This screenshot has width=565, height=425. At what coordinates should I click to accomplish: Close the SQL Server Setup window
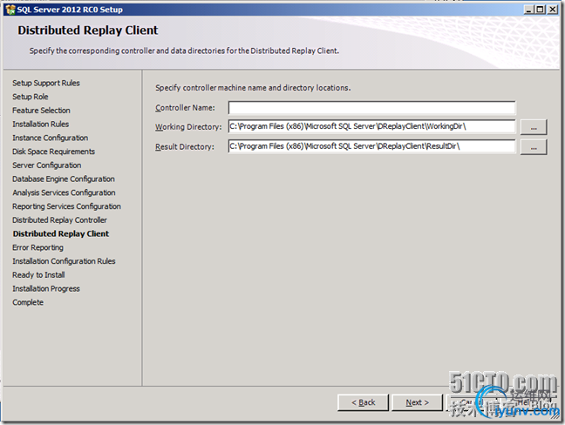pos(553,10)
